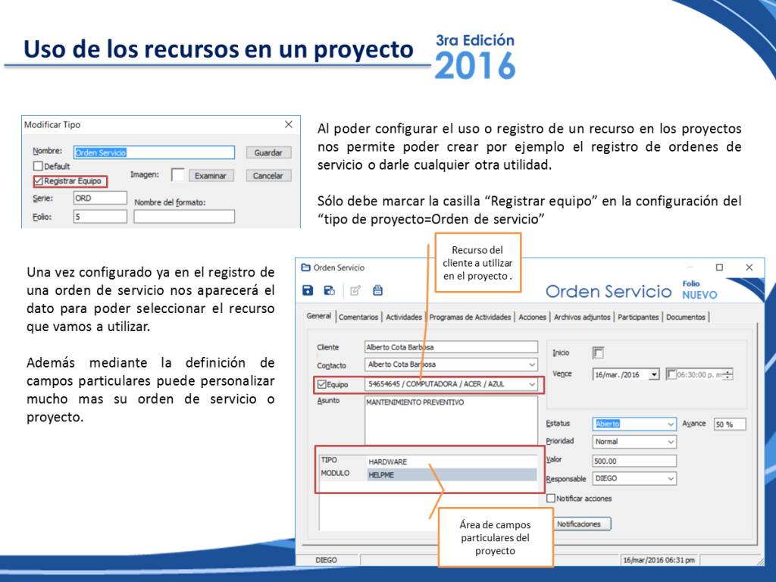The image size is (776, 582).
Task: Click the Print icon in Orden Servicio toolbar
Action: (377, 290)
